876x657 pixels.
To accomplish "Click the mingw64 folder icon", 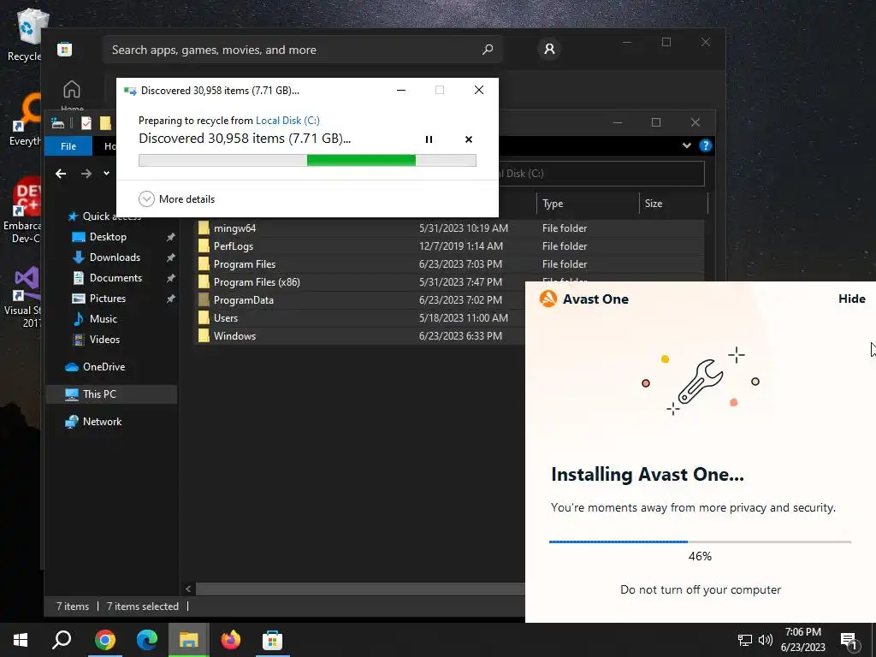I will 204,228.
